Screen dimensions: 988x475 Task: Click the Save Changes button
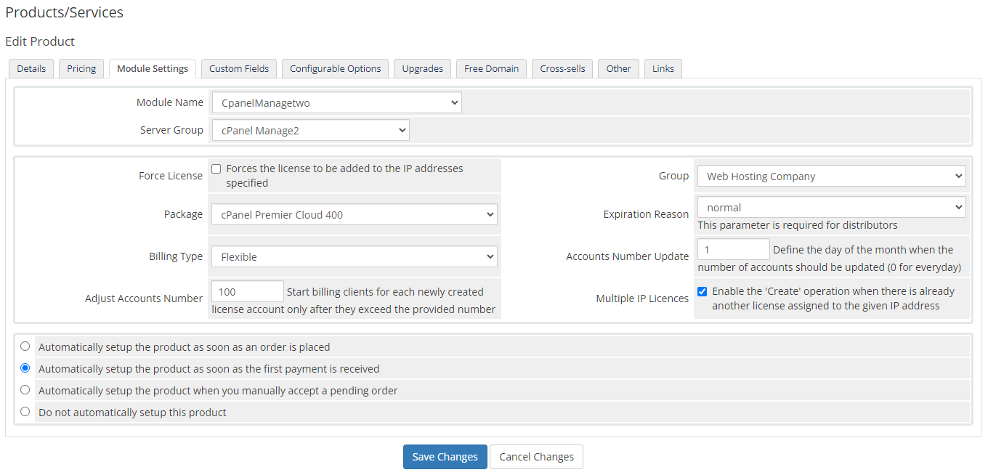(x=445, y=457)
